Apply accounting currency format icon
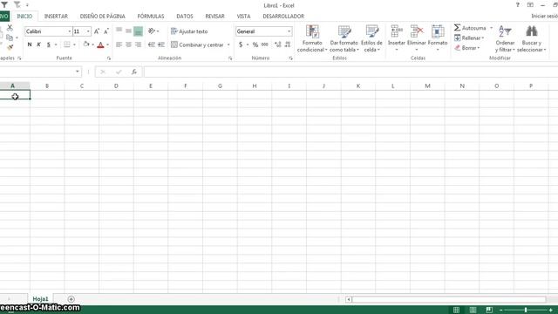The height and width of the screenshot is (314, 558). 241,44
